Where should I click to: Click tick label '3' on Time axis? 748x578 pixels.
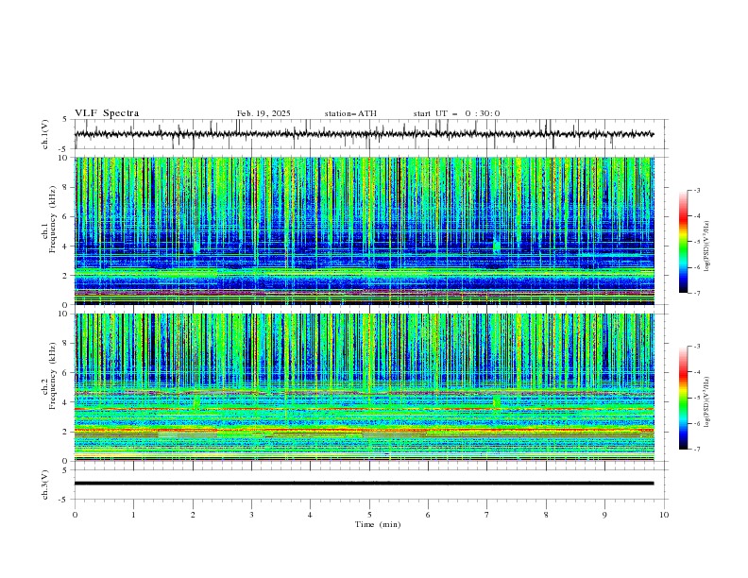click(x=251, y=515)
